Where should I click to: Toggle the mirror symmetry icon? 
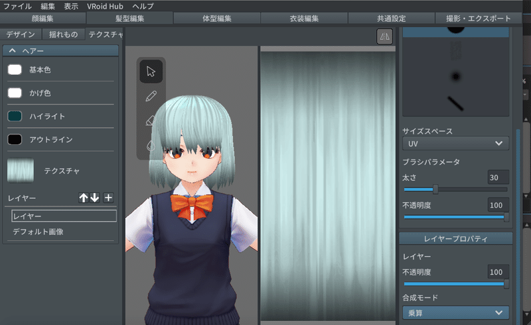click(385, 36)
